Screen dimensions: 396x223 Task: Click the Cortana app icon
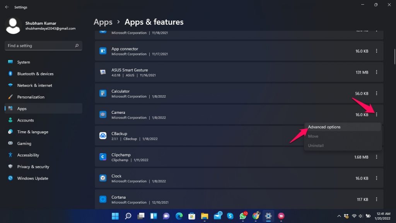(x=103, y=199)
